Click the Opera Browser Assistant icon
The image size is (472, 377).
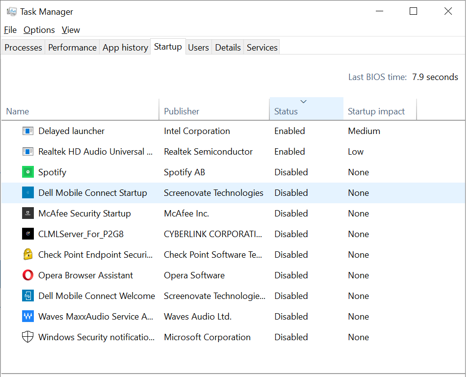point(28,275)
